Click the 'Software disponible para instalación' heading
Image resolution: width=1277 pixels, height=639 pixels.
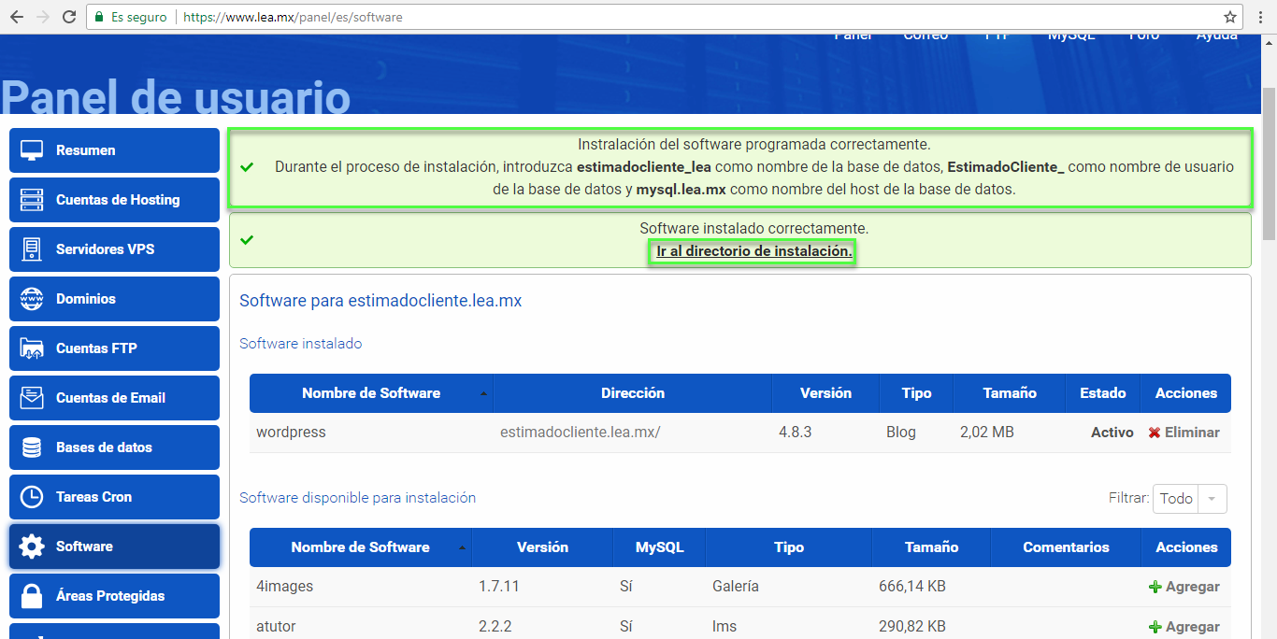pos(357,498)
